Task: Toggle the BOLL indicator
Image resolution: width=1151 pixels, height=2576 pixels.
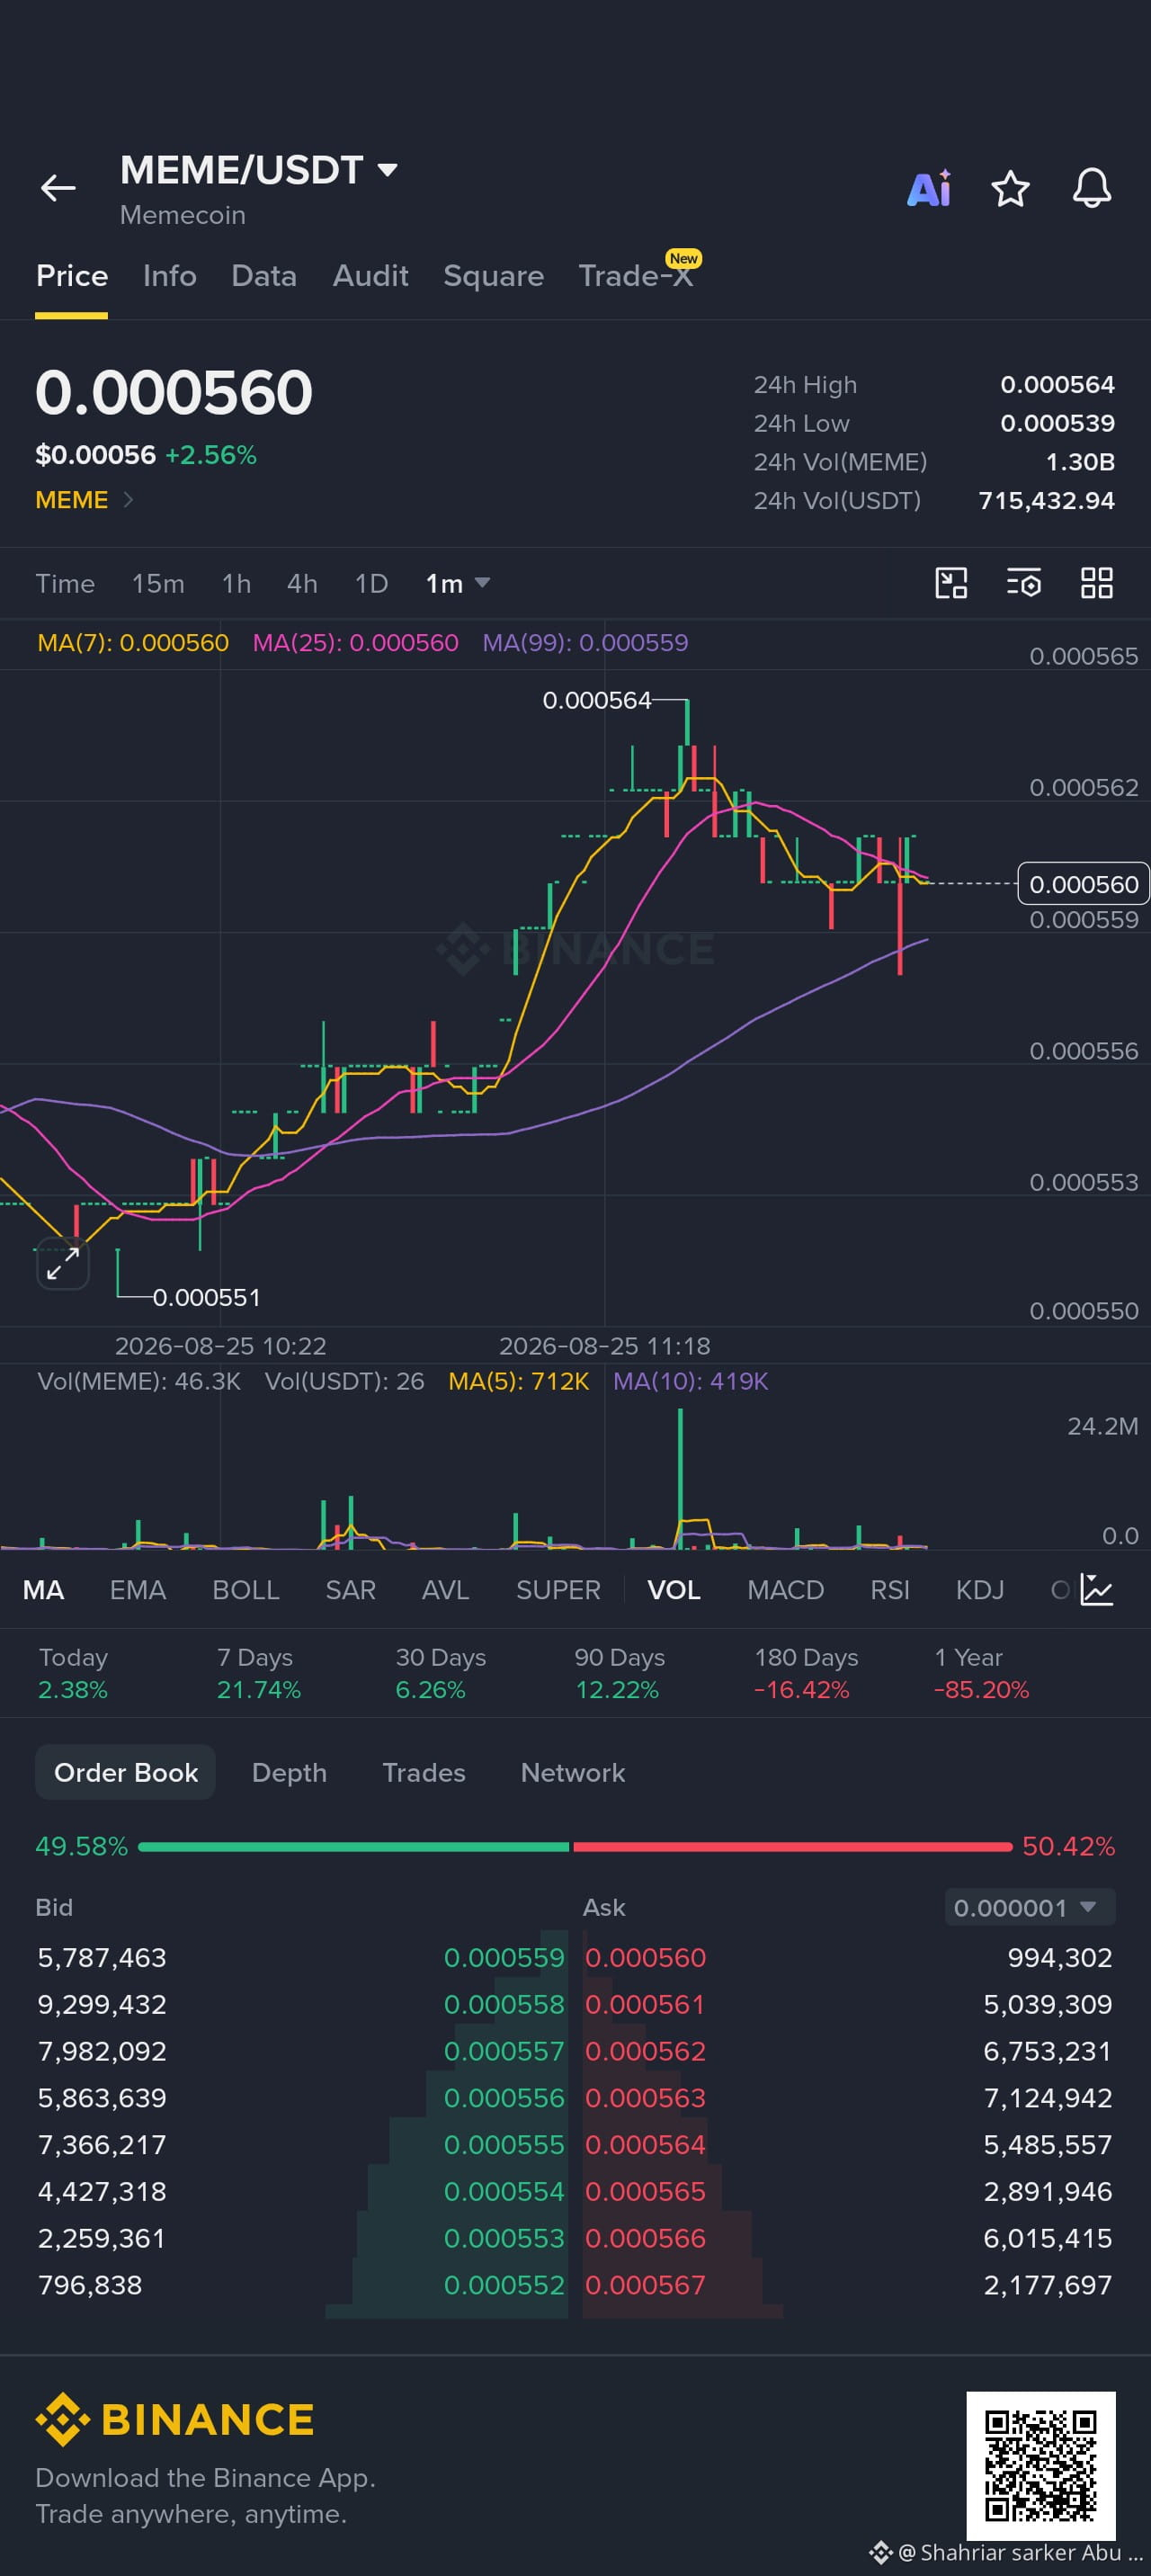Action: point(245,1590)
